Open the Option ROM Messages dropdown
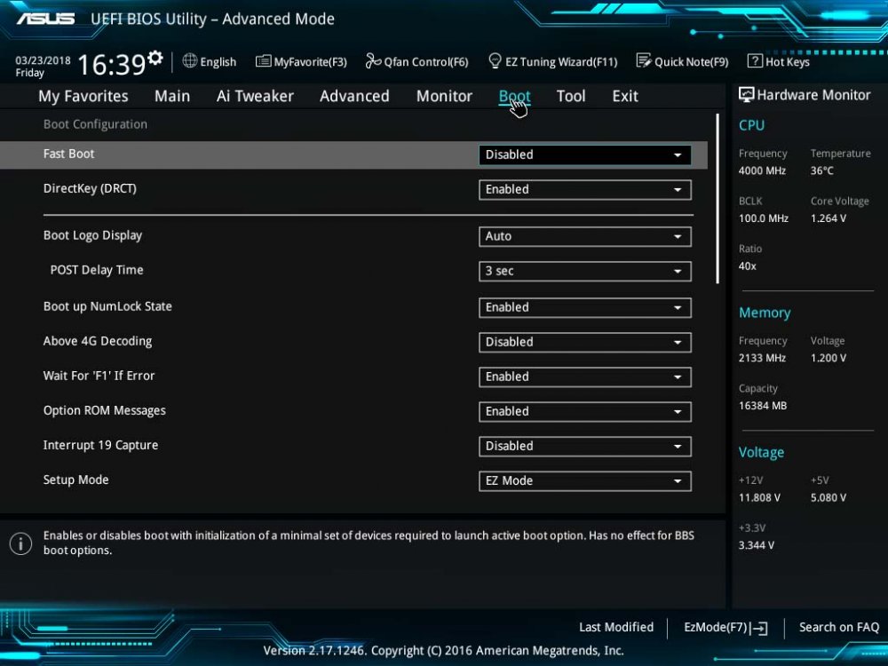 584,412
